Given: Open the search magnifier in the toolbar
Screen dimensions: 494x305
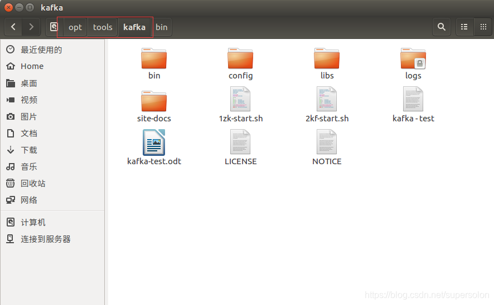Looking at the screenshot, I should pos(442,27).
